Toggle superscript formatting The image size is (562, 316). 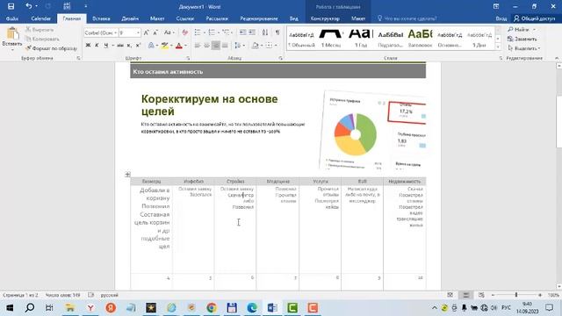click(x=138, y=46)
